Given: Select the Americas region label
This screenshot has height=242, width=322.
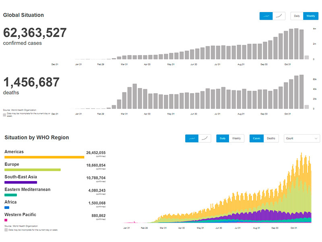Looking at the screenshot, I should click(14, 152).
